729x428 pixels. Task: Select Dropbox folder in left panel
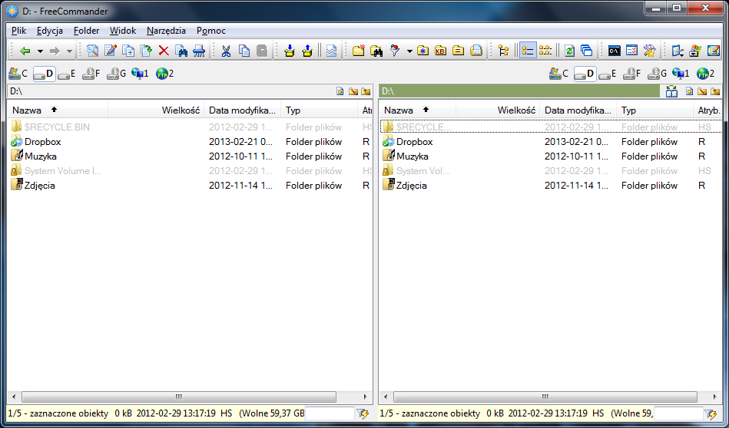(x=42, y=142)
